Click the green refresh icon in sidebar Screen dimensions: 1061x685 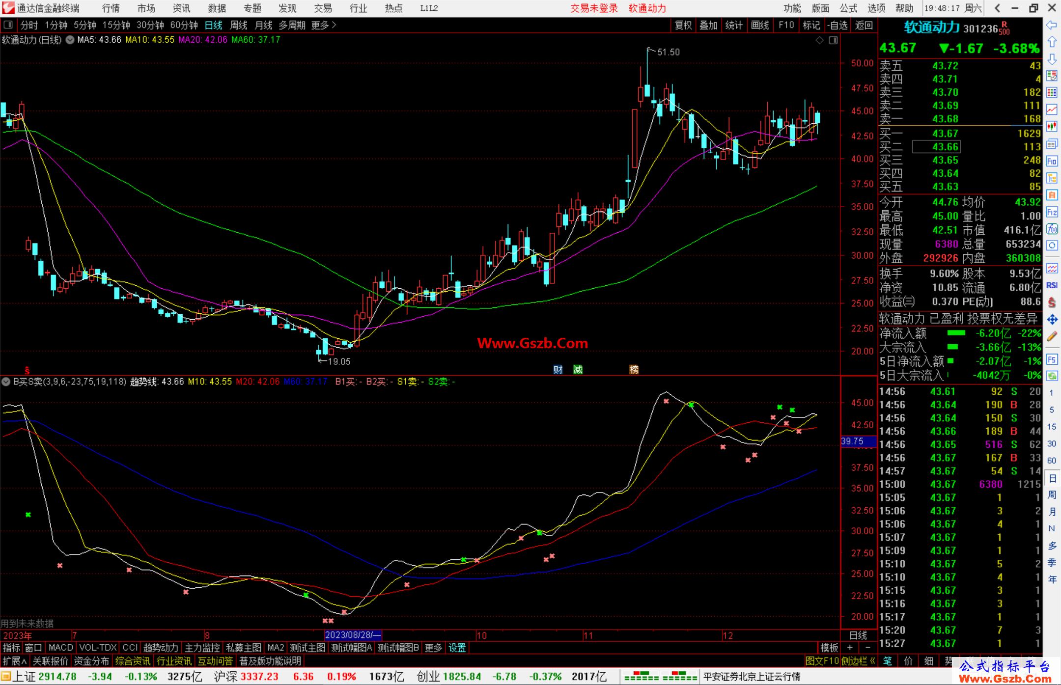[x=1052, y=376]
